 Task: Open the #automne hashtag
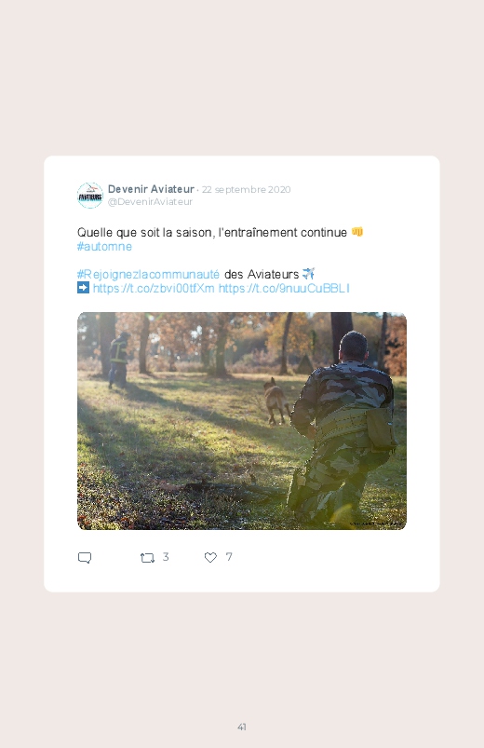(104, 247)
